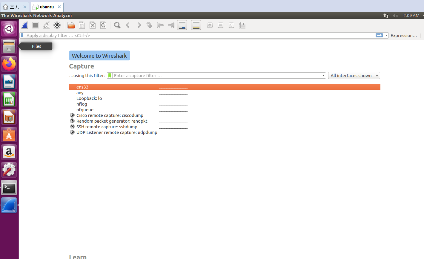Click Welcome to Wireshark banner
The image size is (424, 259).
99,56
